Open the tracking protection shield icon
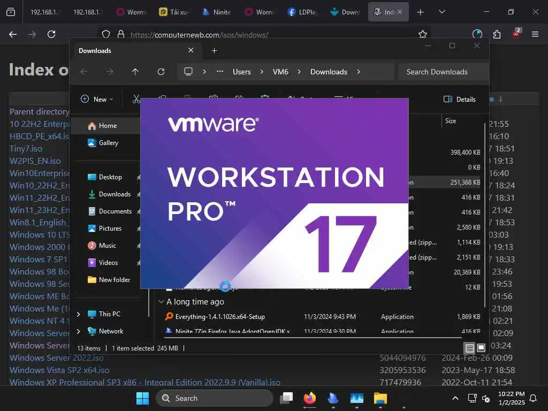Viewport: 548px width, 411px height. [x=106, y=34]
